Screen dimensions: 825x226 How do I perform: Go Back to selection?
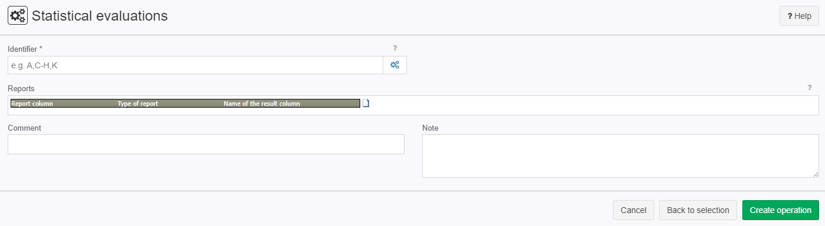pyautogui.click(x=698, y=210)
